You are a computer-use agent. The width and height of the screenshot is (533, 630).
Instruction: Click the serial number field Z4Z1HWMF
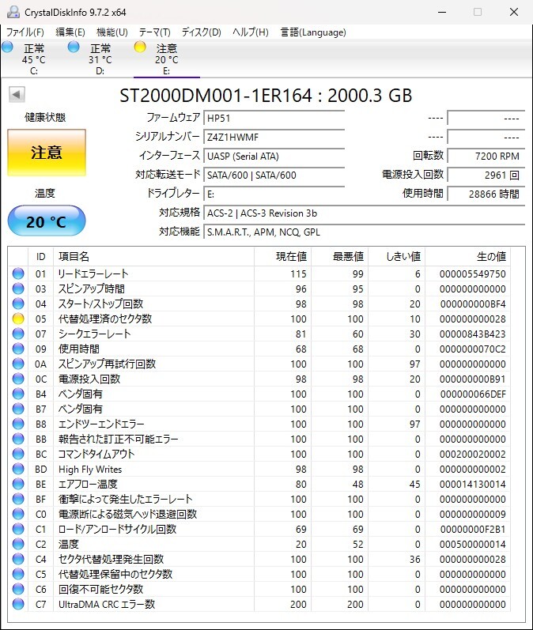point(274,137)
